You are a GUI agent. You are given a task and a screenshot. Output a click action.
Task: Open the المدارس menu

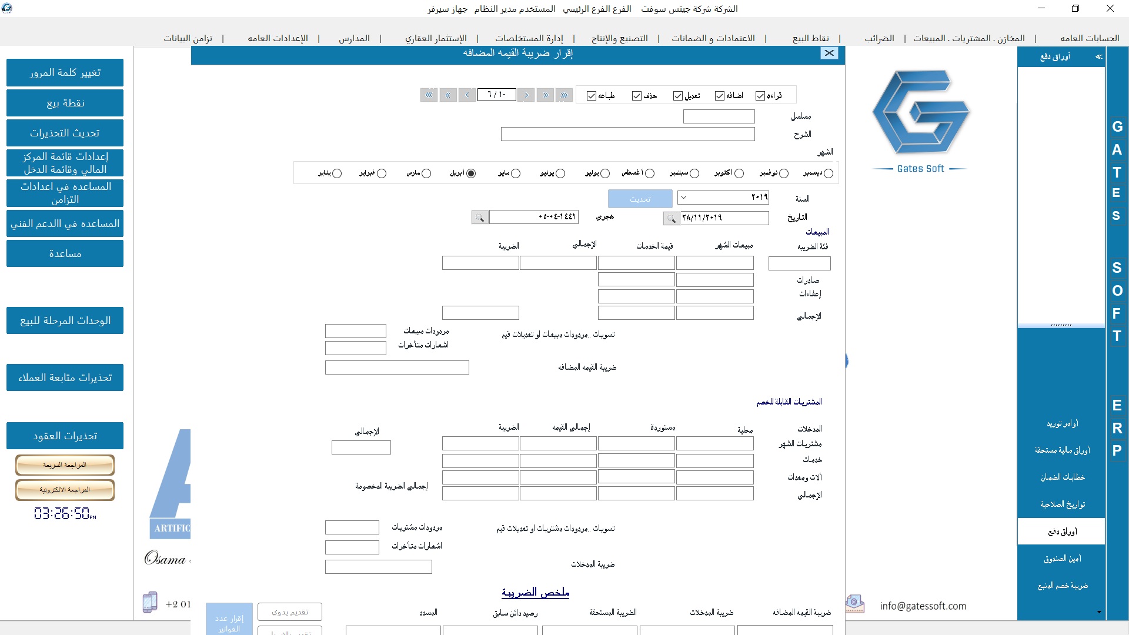pos(354,38)
